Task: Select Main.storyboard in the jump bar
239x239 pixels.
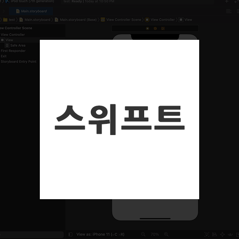Action: click(37, 20)
